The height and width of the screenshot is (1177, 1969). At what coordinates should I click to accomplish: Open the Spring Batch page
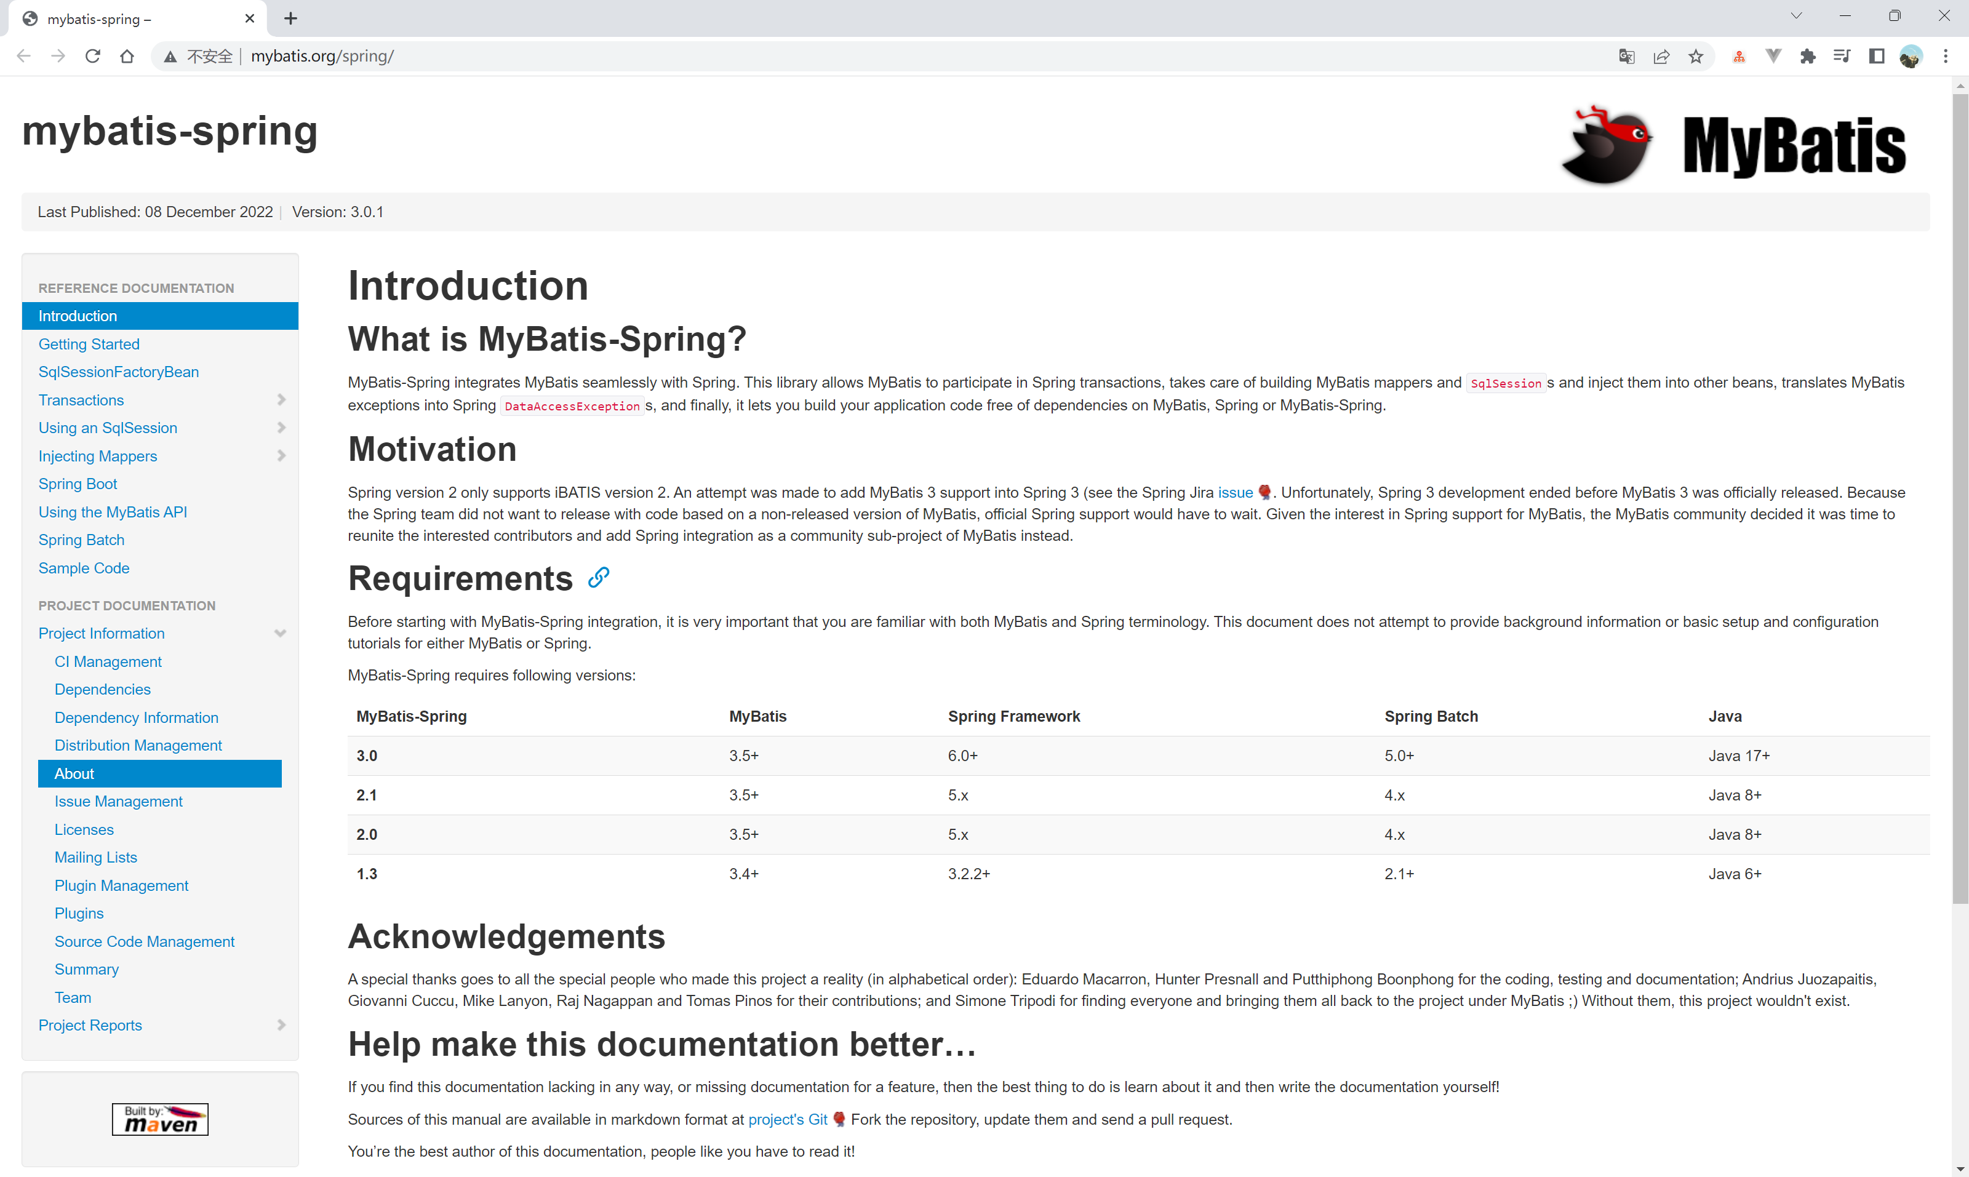[81, 540]
